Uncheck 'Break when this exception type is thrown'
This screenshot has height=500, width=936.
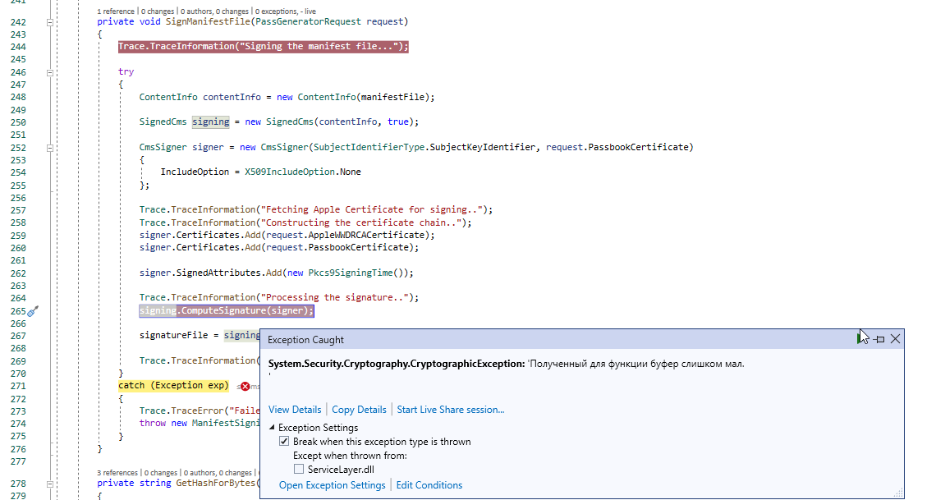point(284,441)
